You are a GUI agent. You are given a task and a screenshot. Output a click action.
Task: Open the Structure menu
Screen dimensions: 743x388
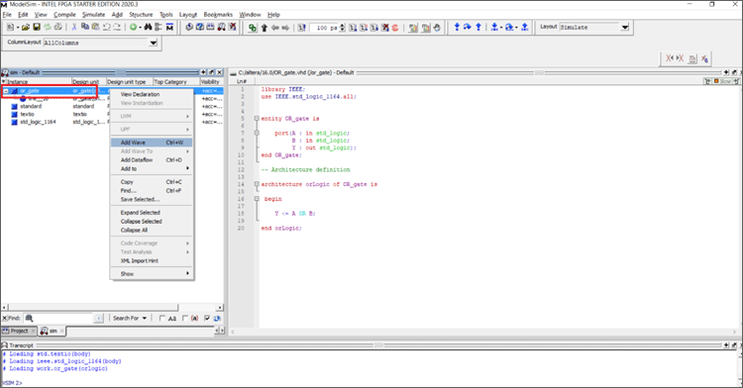click(141, 15)
